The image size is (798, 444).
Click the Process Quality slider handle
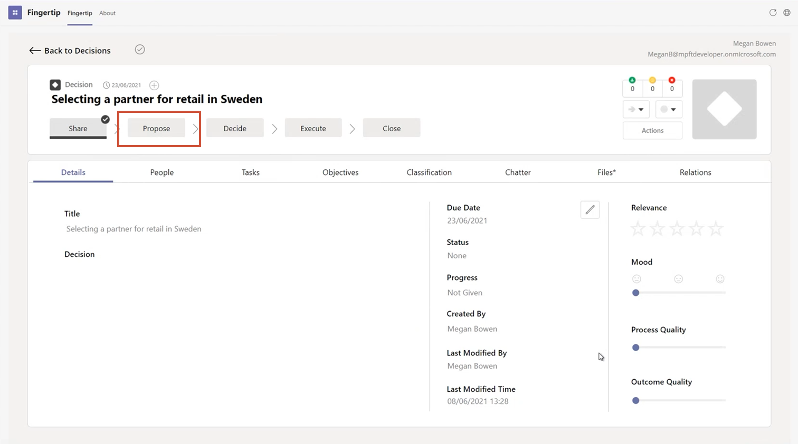636,348
